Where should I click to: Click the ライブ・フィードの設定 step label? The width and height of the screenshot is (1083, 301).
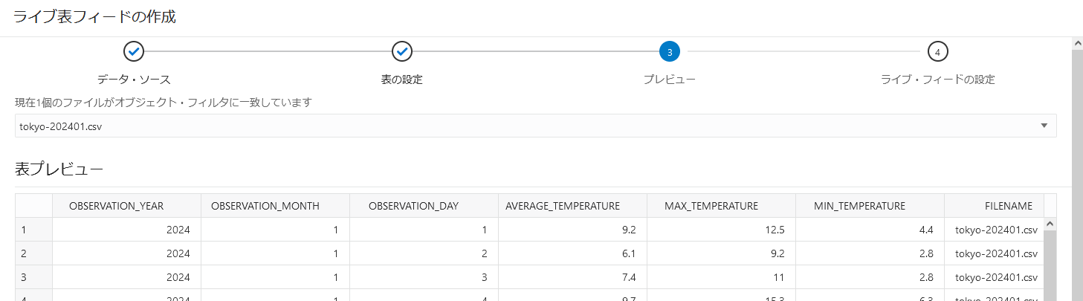(x=938, y=79)
